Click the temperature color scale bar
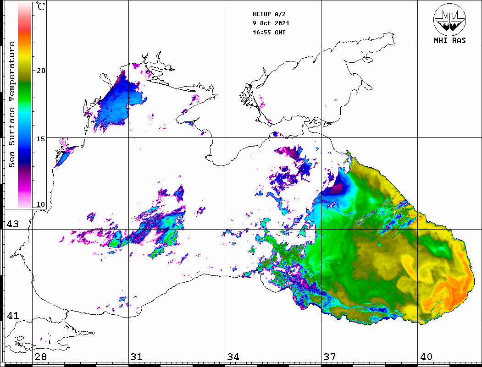The image size is (482, 367). [x=25, y=105]
